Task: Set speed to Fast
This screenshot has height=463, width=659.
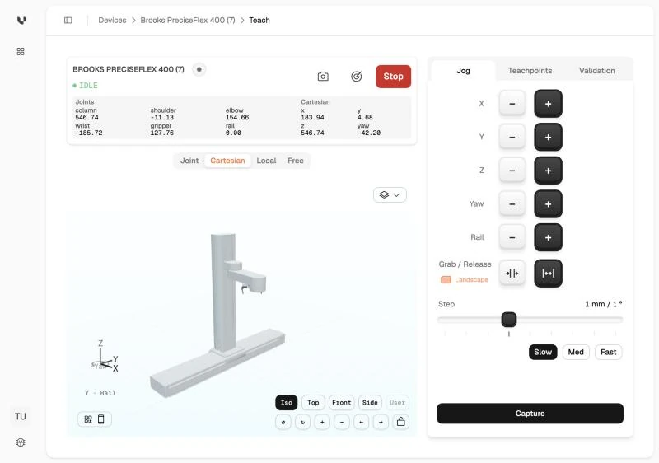Action: click(608, 352)
